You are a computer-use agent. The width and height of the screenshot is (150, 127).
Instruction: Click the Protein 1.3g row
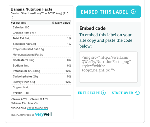point(41,93)
